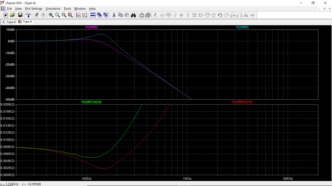Click the V(n001)/i(r4) trace label

(x=91, y=102)
